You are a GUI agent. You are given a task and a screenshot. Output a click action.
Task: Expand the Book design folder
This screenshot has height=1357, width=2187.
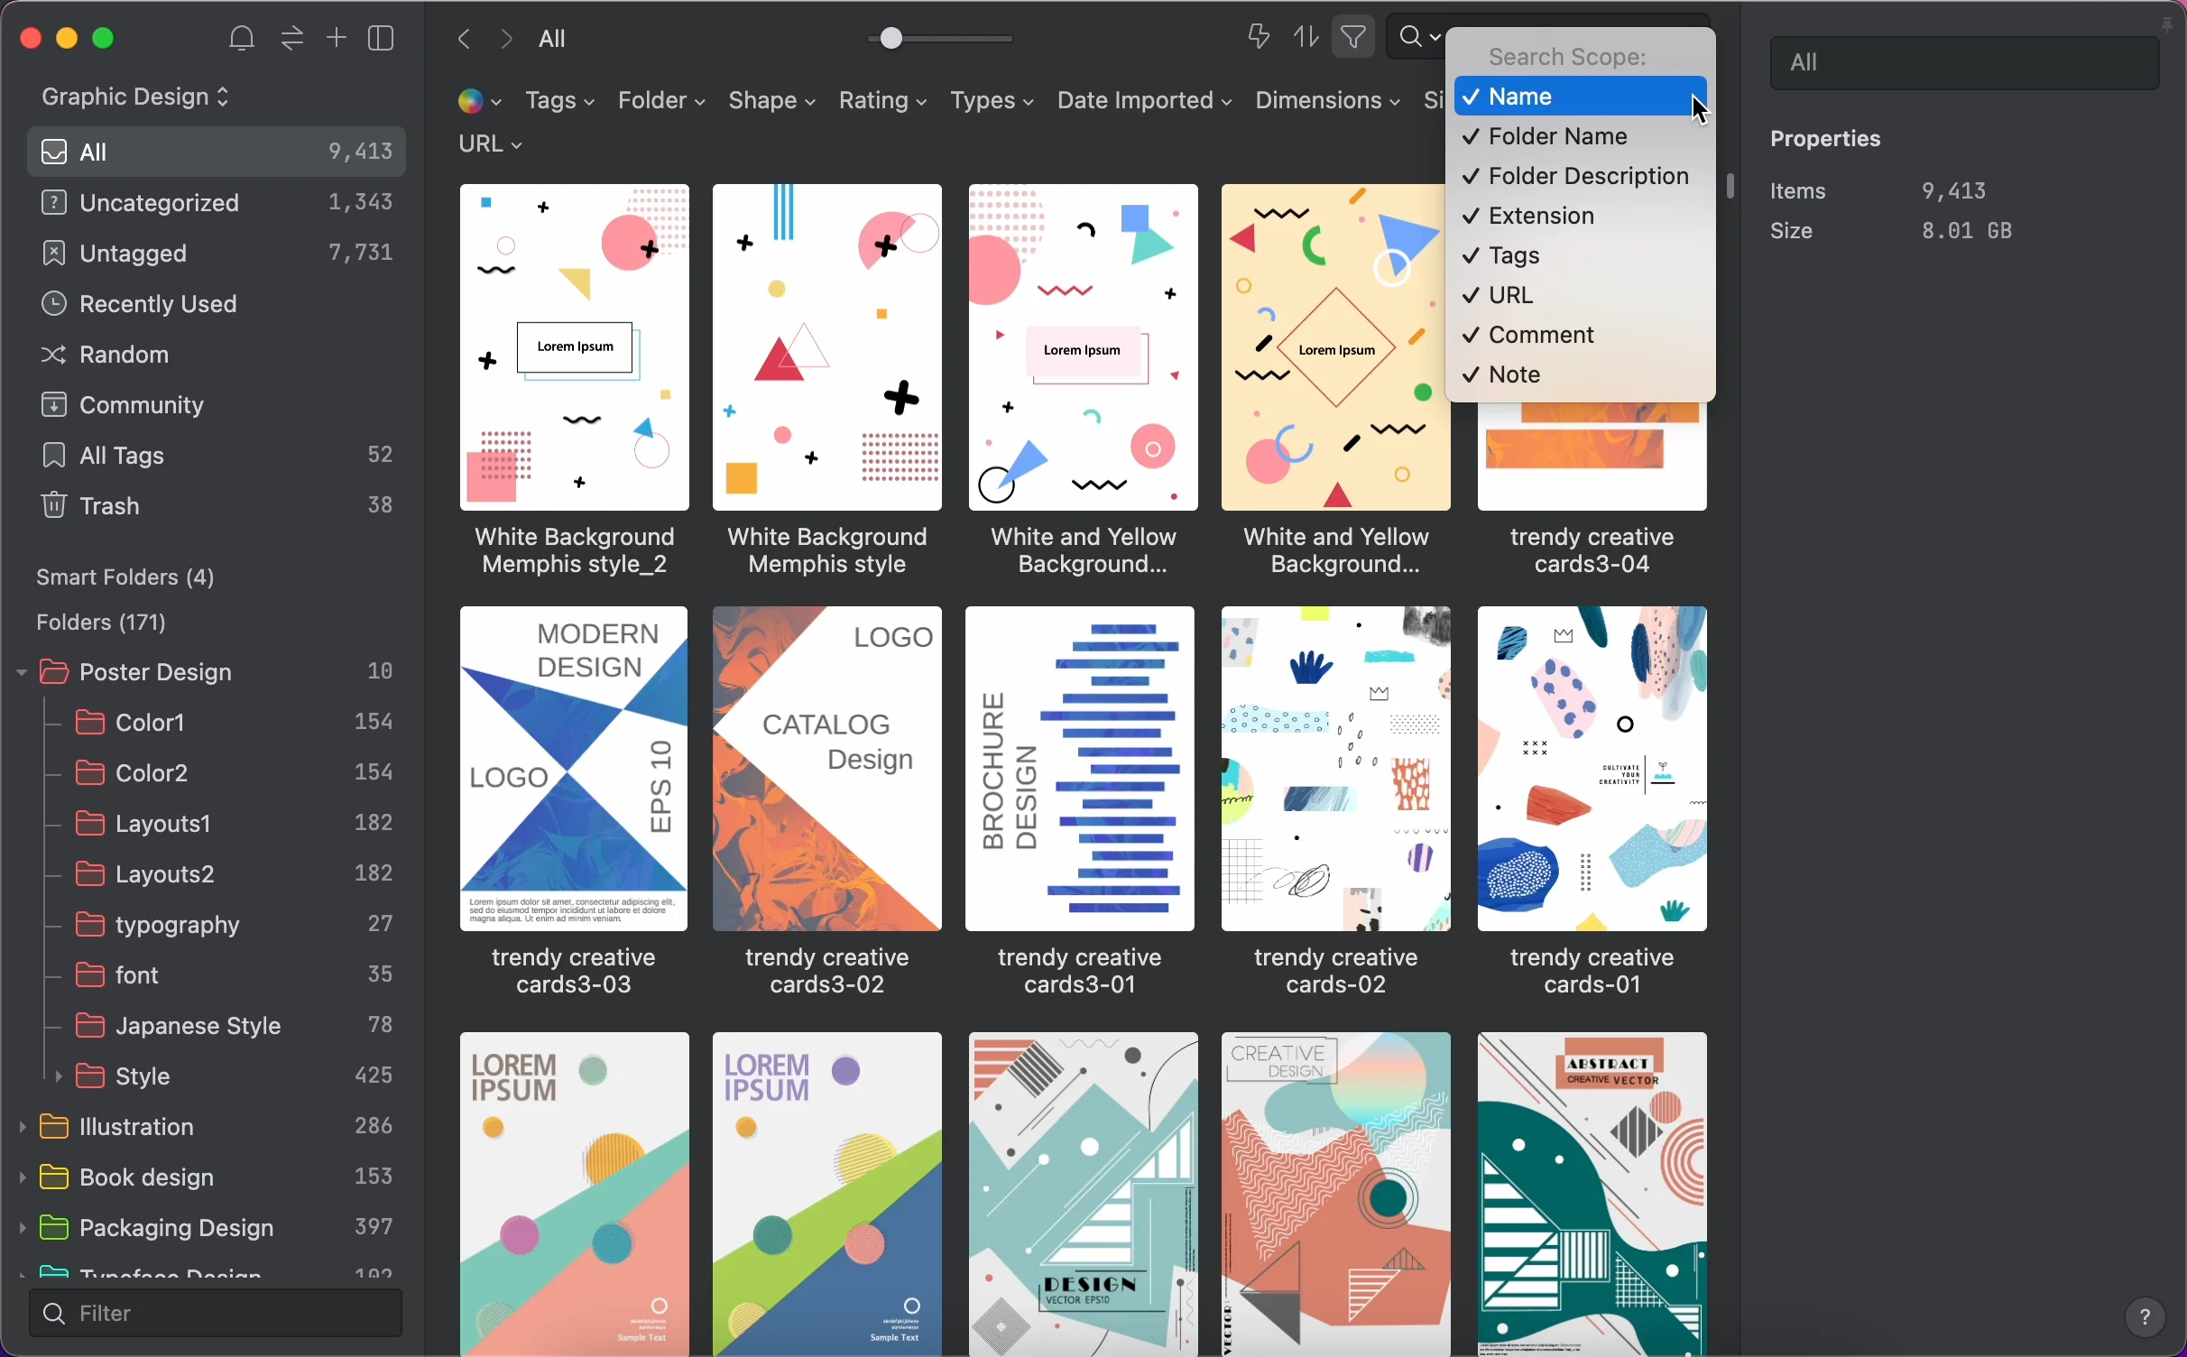point(21,1177)
